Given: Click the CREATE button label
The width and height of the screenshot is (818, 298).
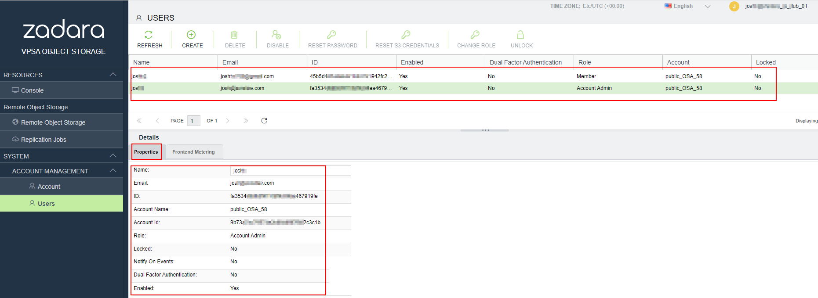Looking at the screenshot, I should coord(193,46).
